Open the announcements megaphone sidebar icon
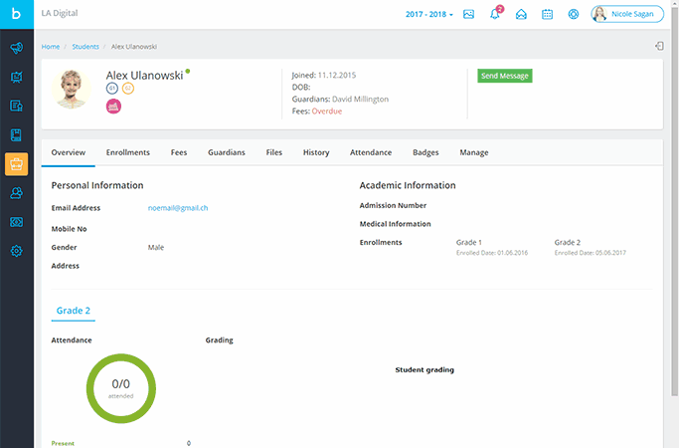The image size is (679, 448). pos(16,48)
